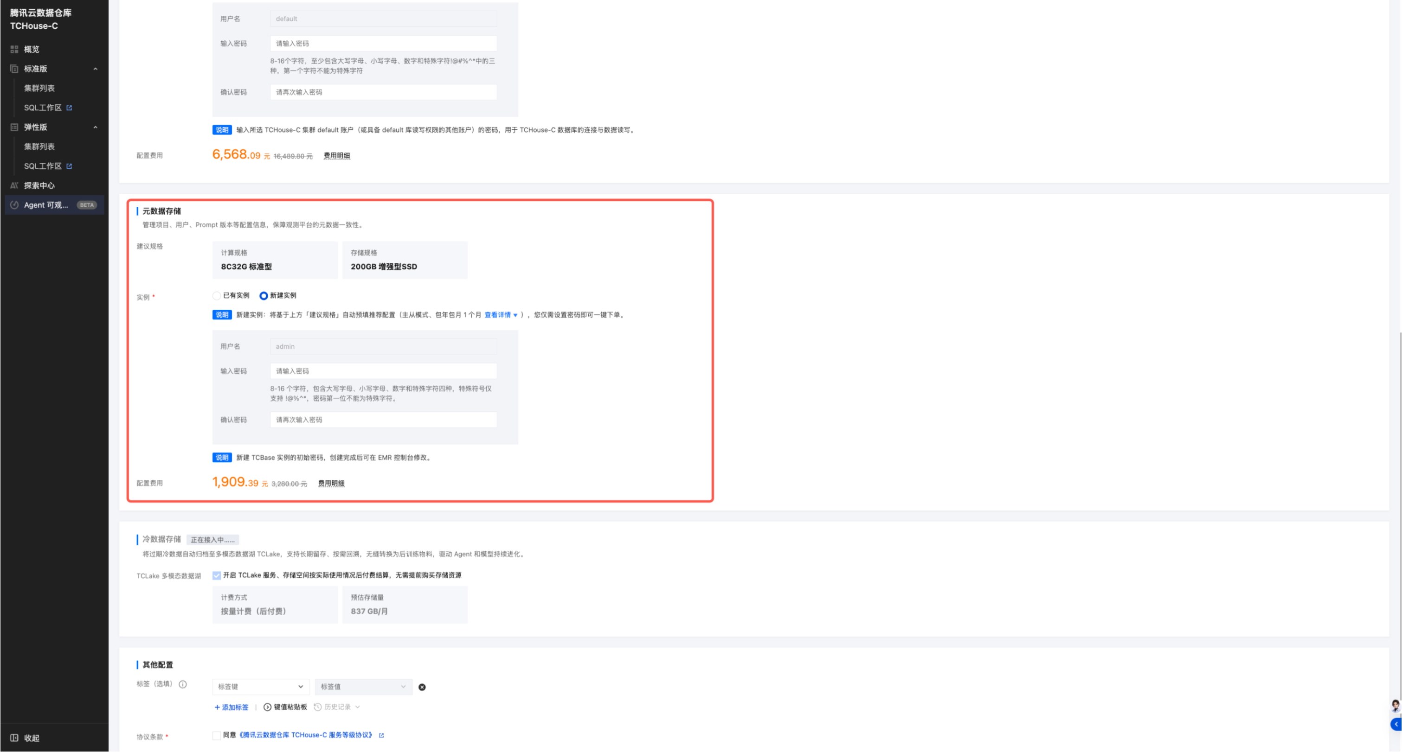Click 添加标签 to add a tag
This screenshot has height=752, width=1402.
coord(232,707)
